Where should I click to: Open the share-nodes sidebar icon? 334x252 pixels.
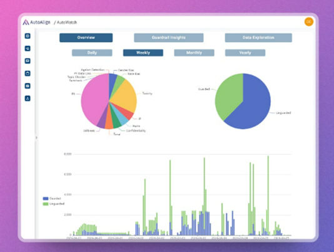coord(28,48)
